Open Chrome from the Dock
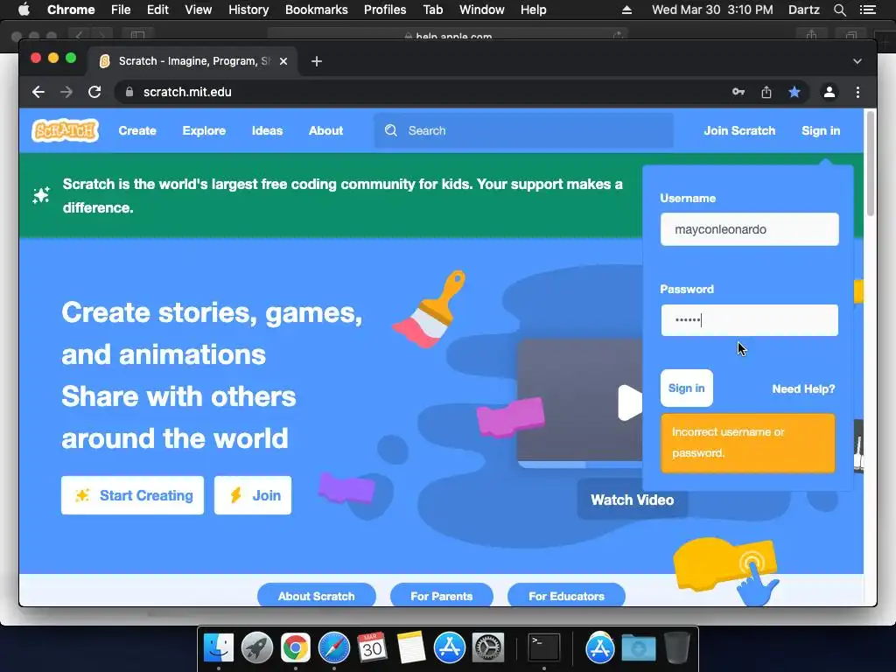This screenshot has height=672, width=896. point(296,647)
